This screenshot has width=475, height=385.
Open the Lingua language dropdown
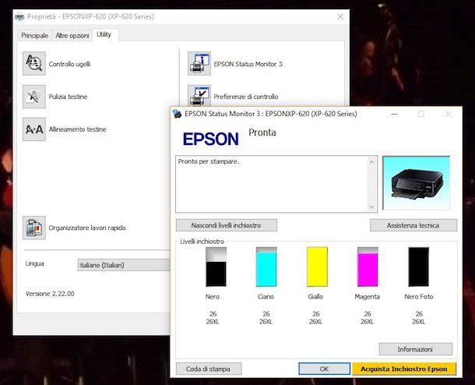[124, 265]
